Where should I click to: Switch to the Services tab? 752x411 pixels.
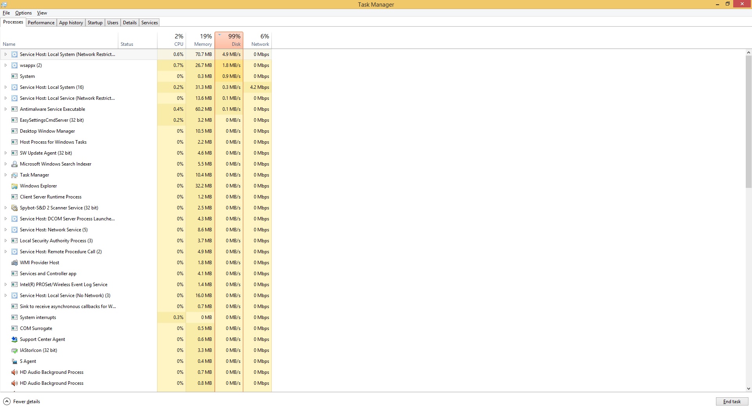150,23
